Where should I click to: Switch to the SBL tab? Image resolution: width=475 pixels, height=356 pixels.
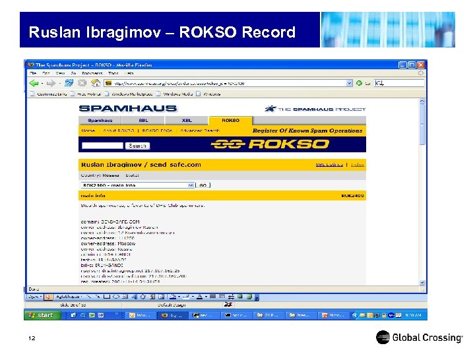click(143, 121)
